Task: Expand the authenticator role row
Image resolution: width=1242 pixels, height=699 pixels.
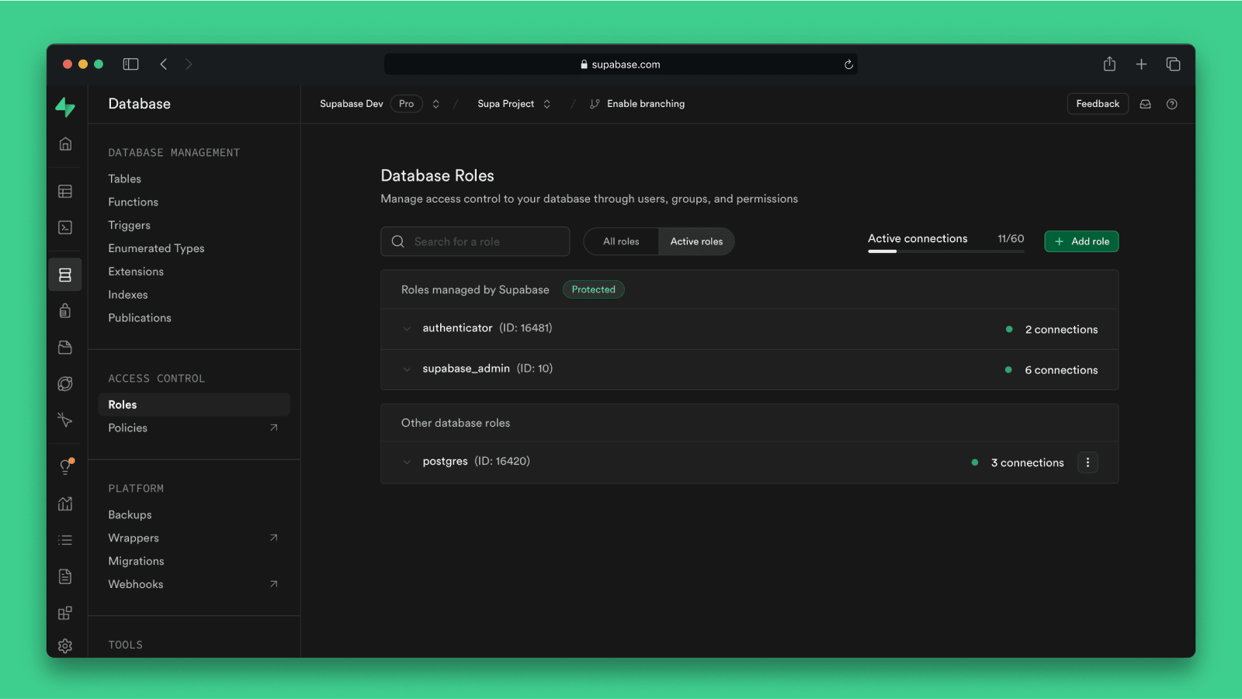Action: [x=749, y=329]
